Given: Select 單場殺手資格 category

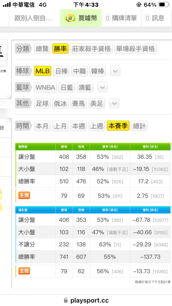Looking at the screenshot, I should (135, 49).
